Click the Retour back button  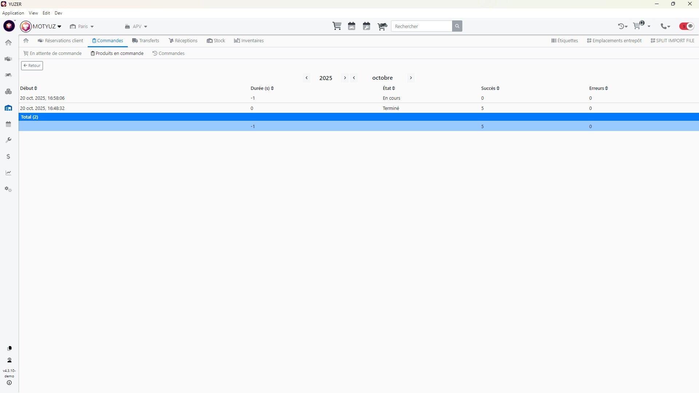[x=32, y=66]
